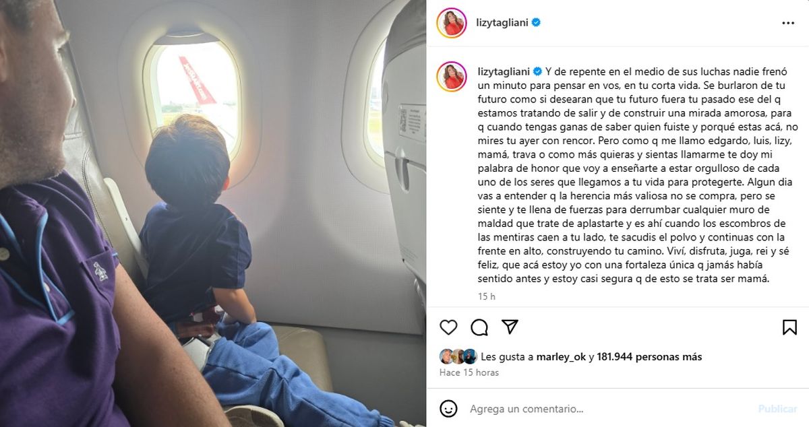Save the post with the bookmark icon
This screenshot has width=809, height=427.
pyautogui.click(x=789, y=327)
